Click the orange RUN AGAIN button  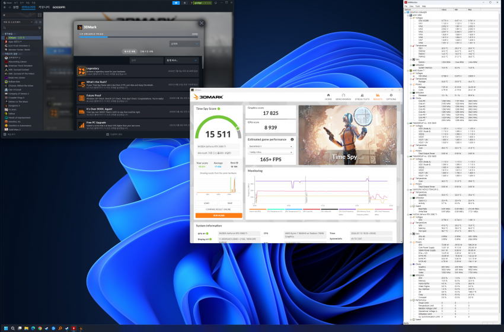tap(219, 215)
